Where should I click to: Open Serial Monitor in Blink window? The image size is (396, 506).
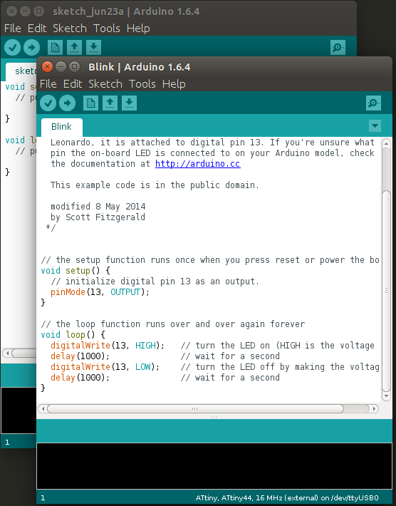pyautogui.click(x=373, y=103)
